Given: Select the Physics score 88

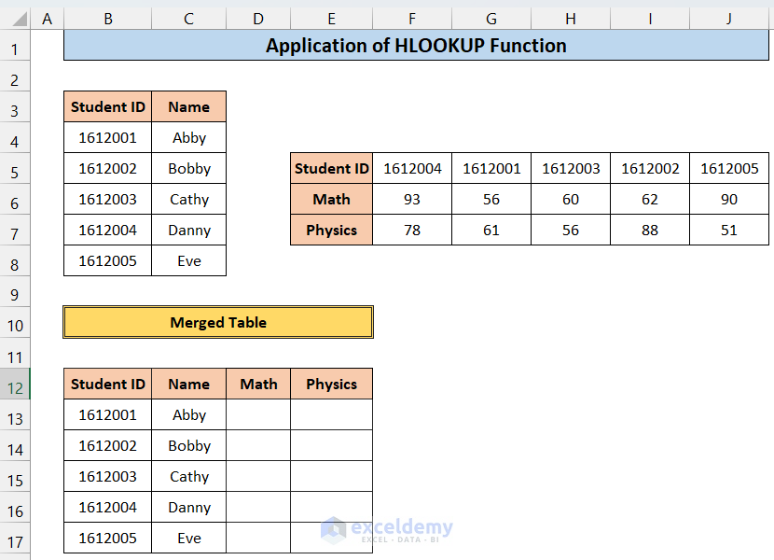Looking at the screenshot, I should (x=650, y=230).
